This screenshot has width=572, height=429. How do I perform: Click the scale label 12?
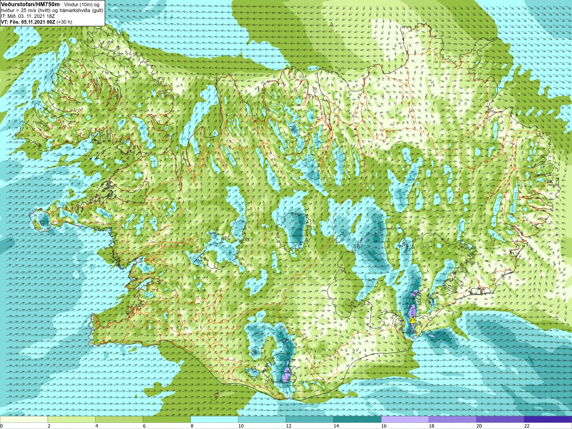coord(289,426)
